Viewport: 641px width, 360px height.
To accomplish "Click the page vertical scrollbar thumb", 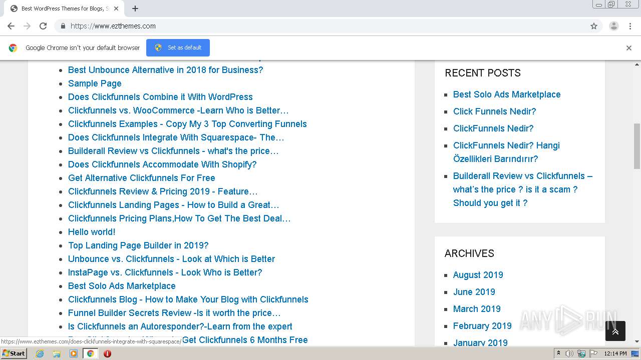I will pos(637,146).
